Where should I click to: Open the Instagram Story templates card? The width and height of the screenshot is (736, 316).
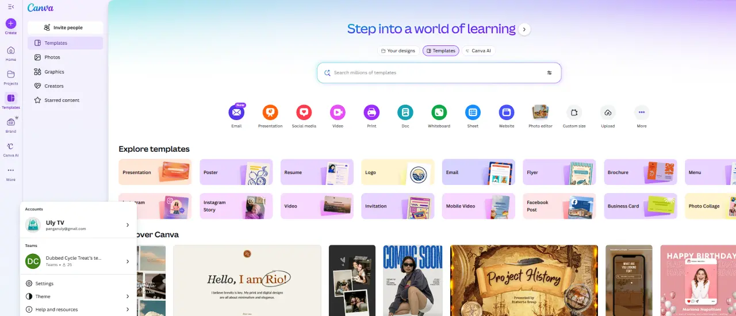click(x=236, y=206)
